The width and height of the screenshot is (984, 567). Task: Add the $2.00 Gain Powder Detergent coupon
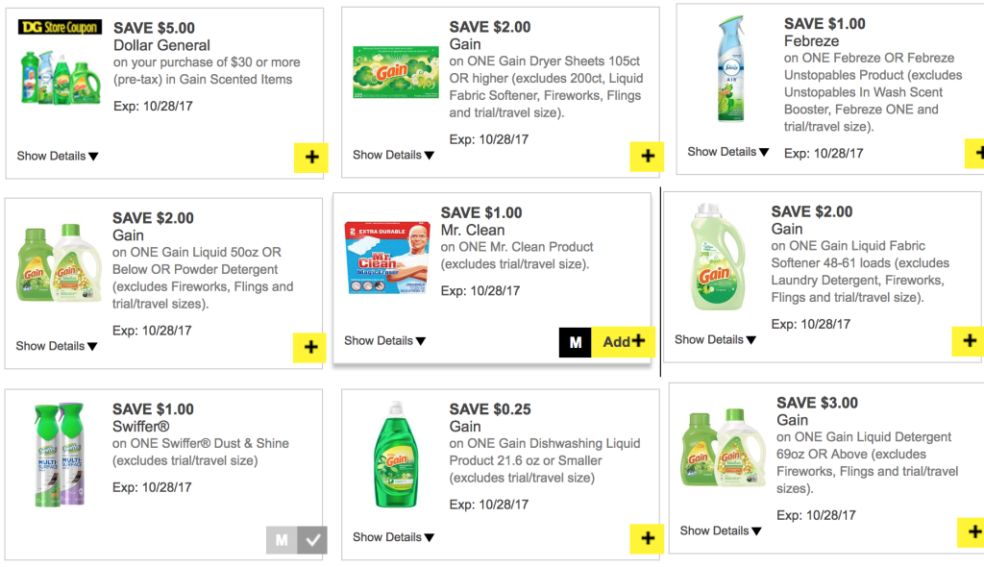[x=308, y=346]
